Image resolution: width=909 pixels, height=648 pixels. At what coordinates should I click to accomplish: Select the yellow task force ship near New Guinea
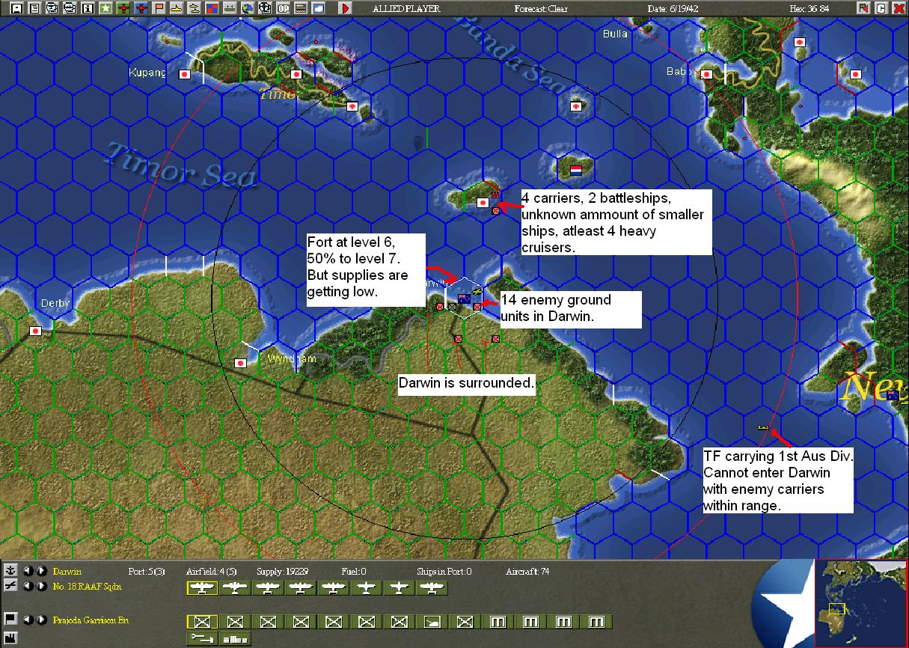click(x=762, y=427)
